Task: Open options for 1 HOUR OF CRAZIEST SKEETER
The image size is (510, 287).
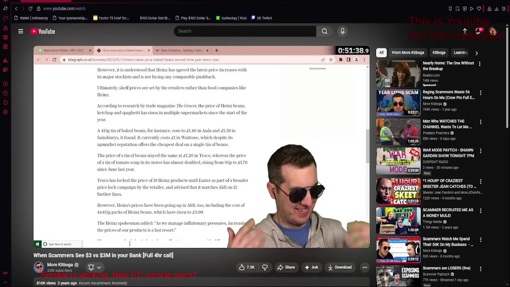Action: tap(481, 181)
